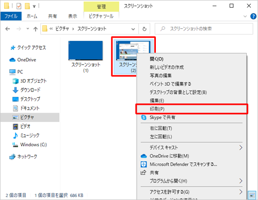
Task: Choose 編集(E) in context menu
Action: pyautogui.click(x=191, y=101)
